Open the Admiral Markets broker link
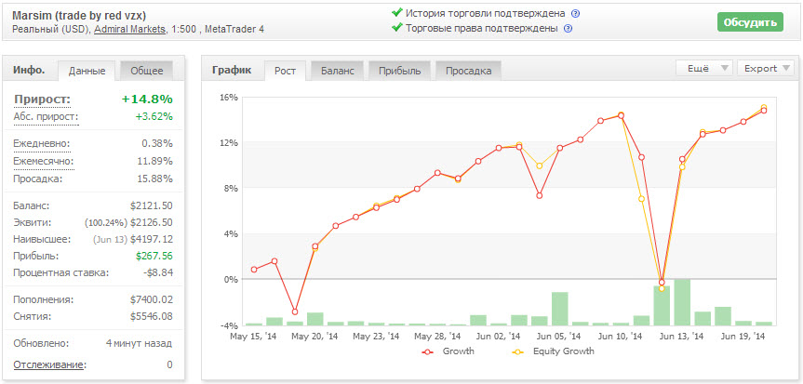The height and width of the screenshot is (384, 803). tap(130, 30)
